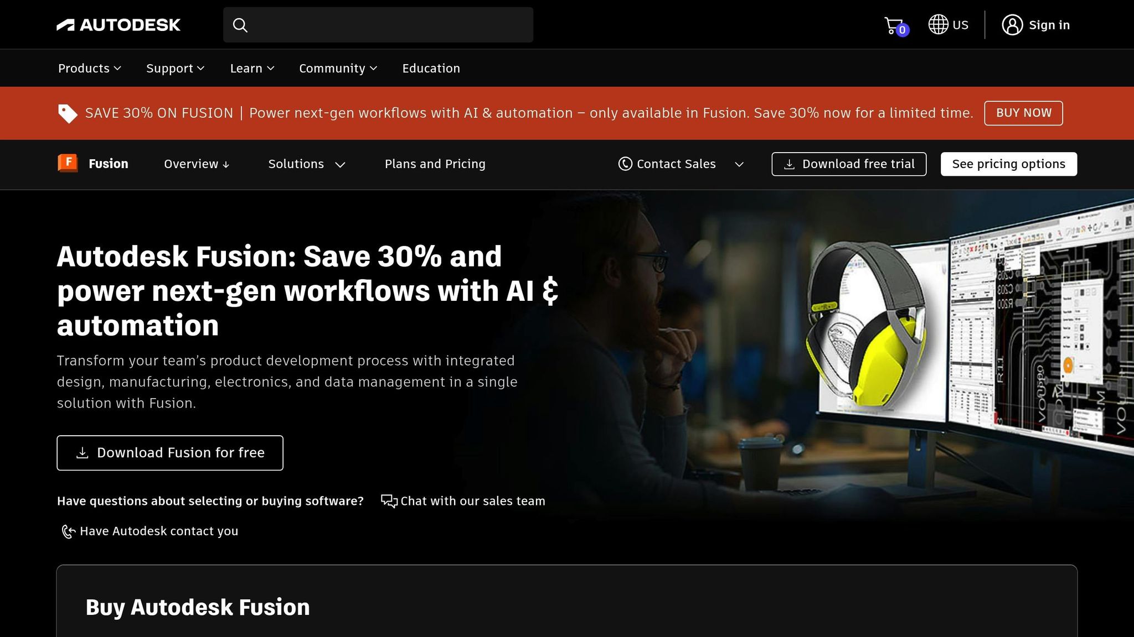Click the price tag promo icon
The image size is (1134, 637).
tap(68, 113)
